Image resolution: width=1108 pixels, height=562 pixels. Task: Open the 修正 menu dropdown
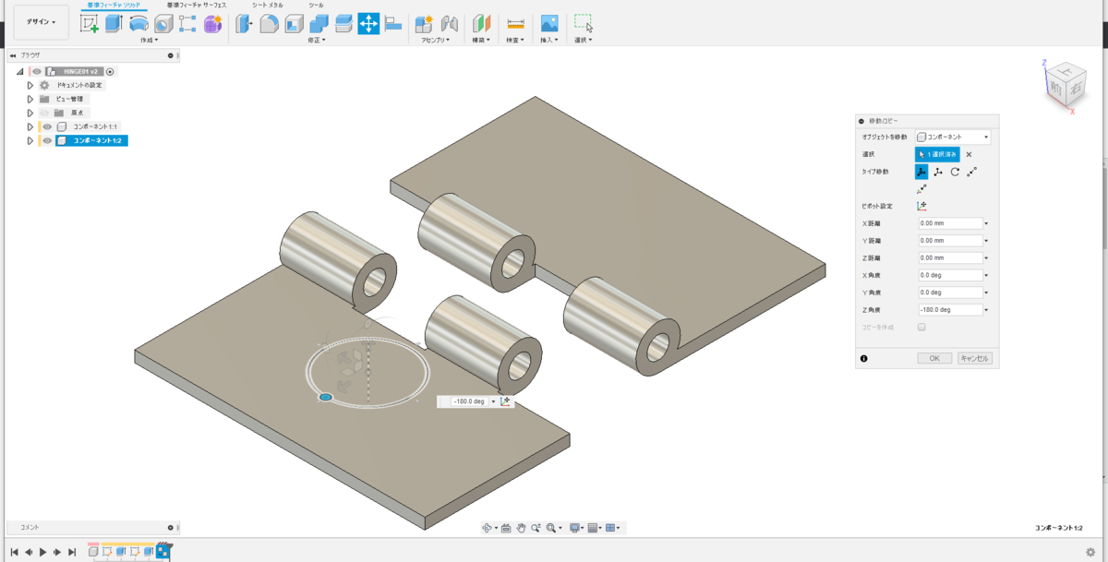pos(319,41)
